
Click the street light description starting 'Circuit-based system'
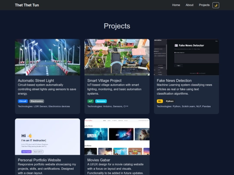[47, 89]
